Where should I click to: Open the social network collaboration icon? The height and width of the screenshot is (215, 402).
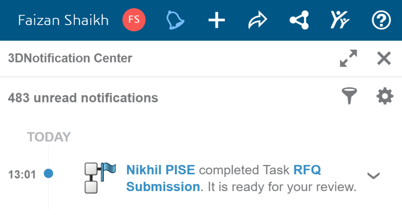[x=299, y=20]
